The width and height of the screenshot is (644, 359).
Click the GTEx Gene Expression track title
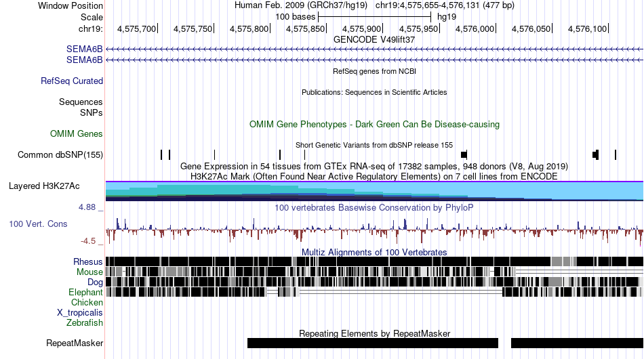click(x=374, y=166)
